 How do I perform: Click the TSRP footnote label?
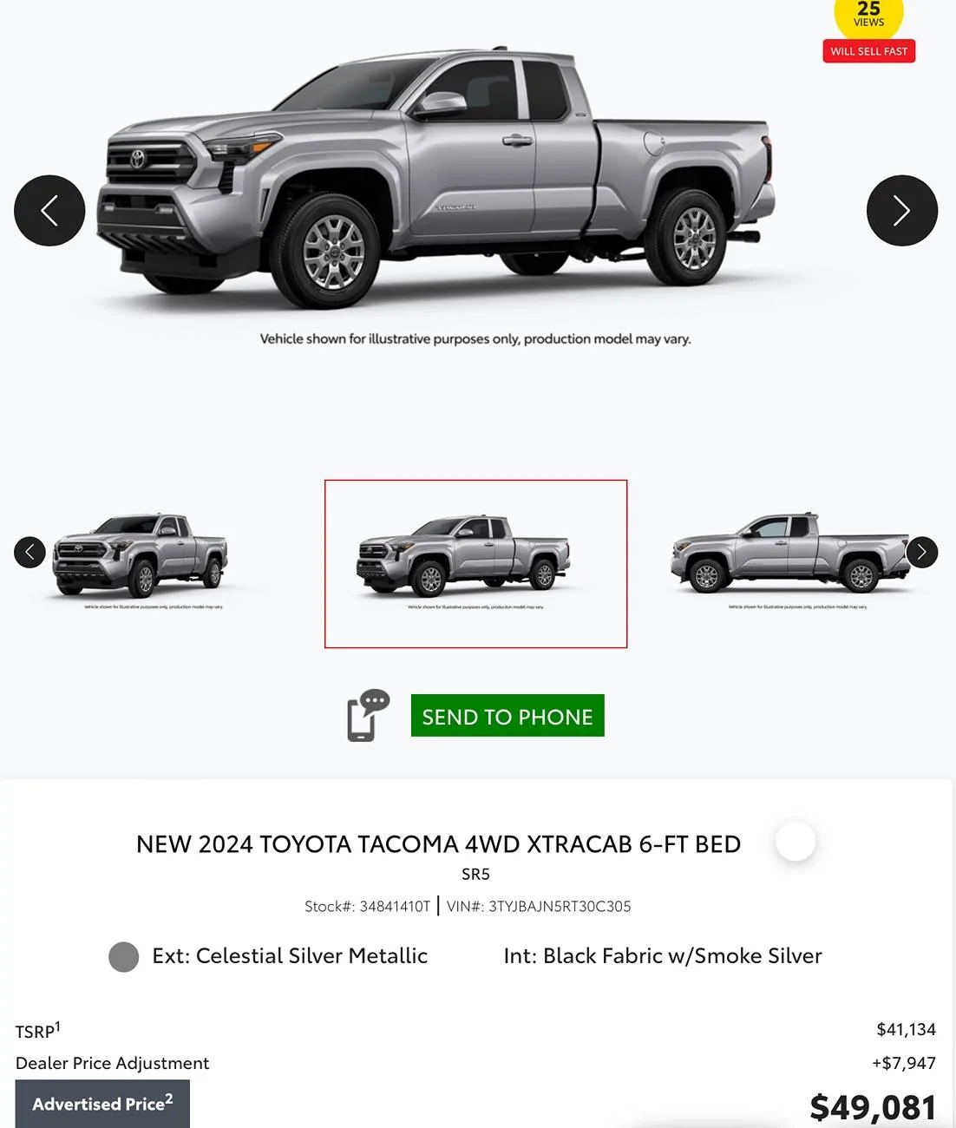pyautogui.click(x=38, y=1030)
